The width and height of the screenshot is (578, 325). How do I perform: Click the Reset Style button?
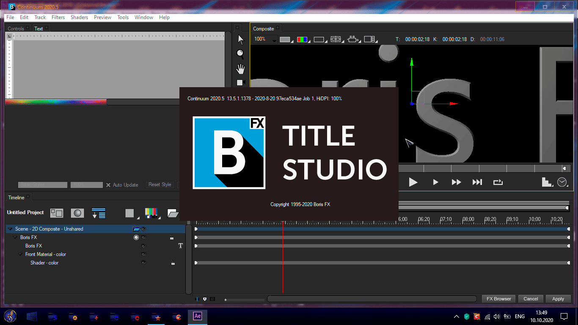pos(160,185)
